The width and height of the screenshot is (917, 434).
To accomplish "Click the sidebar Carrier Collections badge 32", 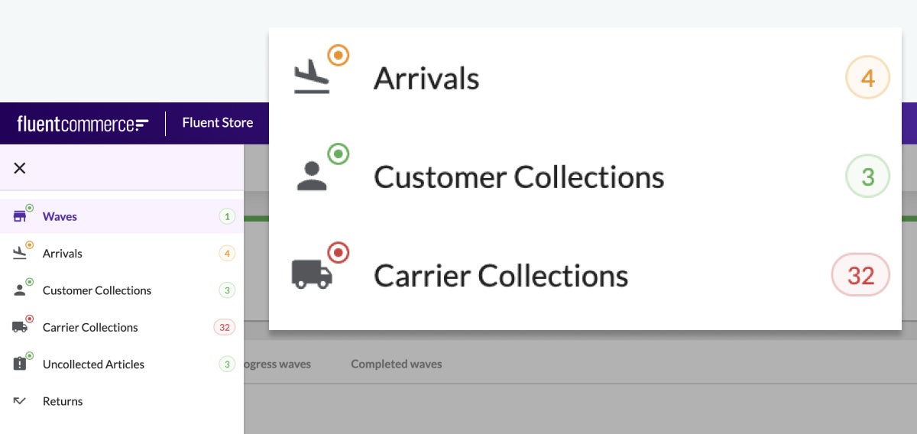I will pyautogui.click(x=224, y=327).
